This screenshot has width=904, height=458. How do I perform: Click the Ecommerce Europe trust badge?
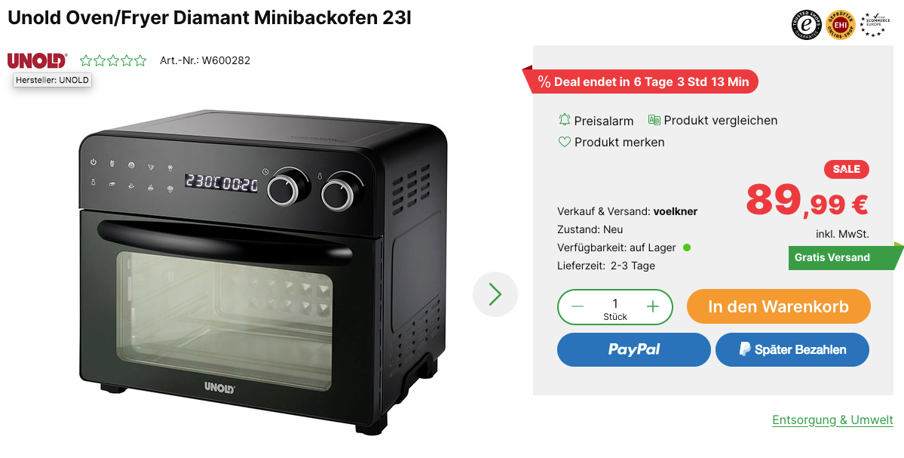(x=875, y=26)
